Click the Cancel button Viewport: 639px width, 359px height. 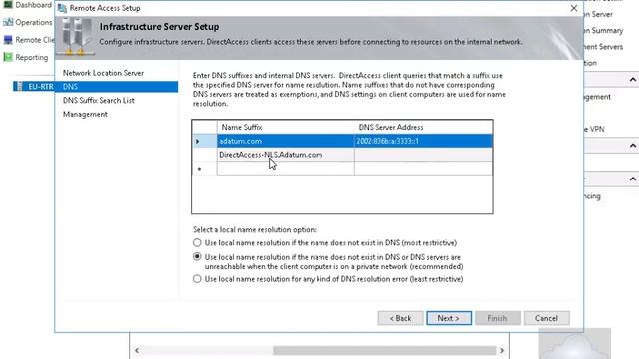point(546,318)
